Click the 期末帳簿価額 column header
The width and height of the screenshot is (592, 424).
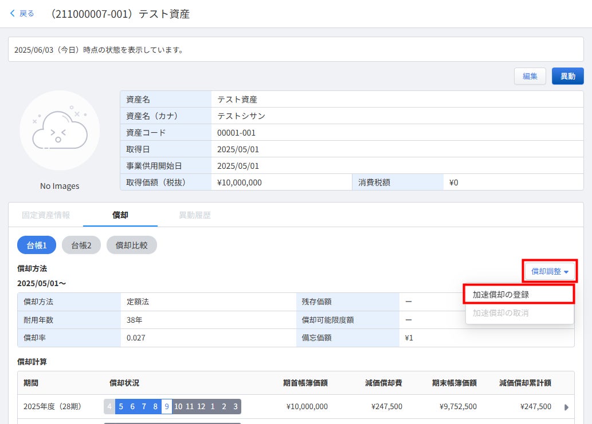(454, 383)
